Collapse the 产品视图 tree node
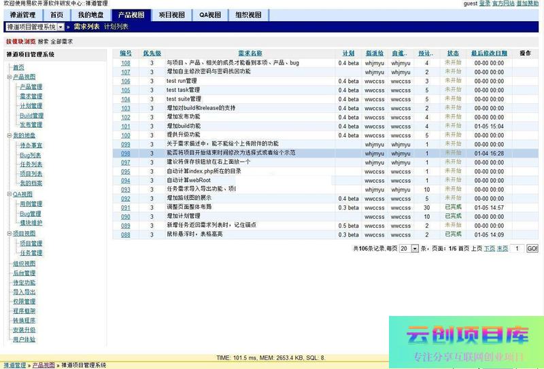 [10, 77]
